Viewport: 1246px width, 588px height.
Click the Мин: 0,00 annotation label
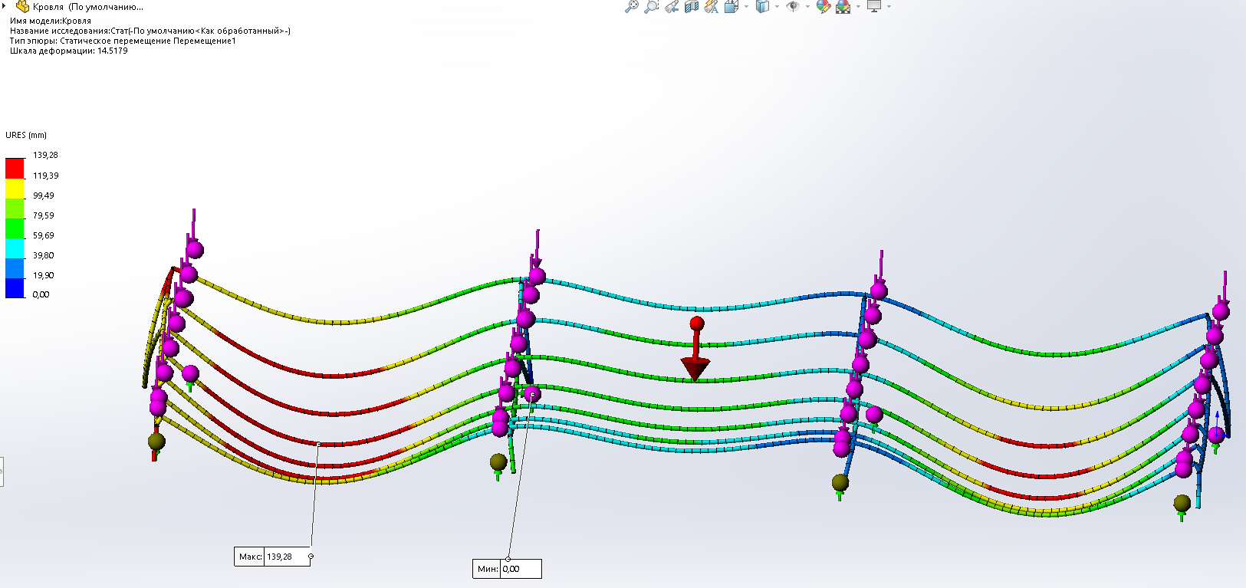(507, 569)
